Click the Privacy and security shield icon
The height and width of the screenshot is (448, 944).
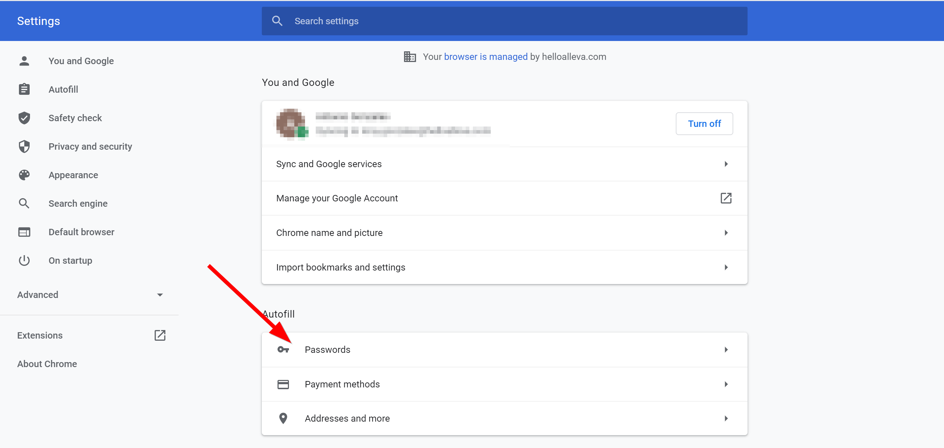click(x=24, y=146)
